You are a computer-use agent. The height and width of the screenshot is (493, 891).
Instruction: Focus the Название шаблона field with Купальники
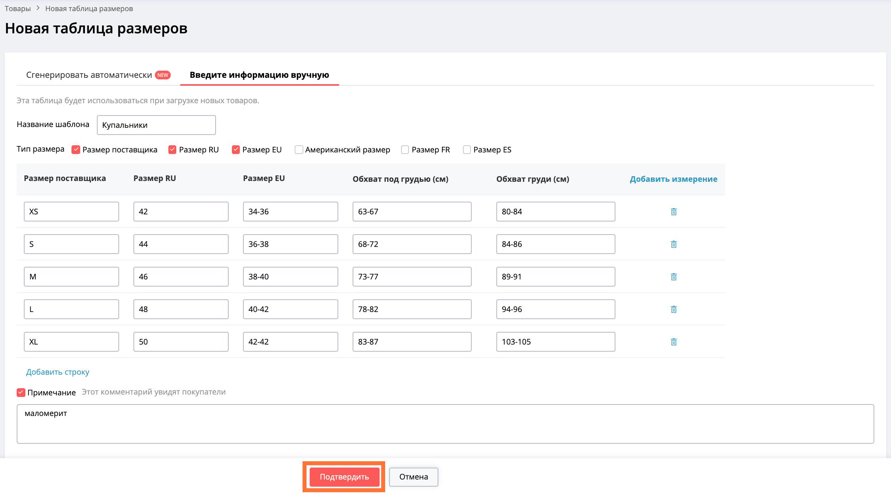point(156,125)
